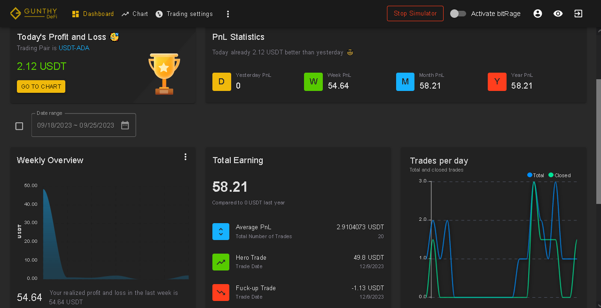Open the date range calendar icon
The height and width of the screenshot is (308, 601).
click(125, 125)
